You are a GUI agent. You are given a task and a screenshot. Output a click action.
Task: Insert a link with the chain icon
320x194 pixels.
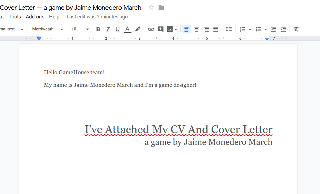point(151,29)
